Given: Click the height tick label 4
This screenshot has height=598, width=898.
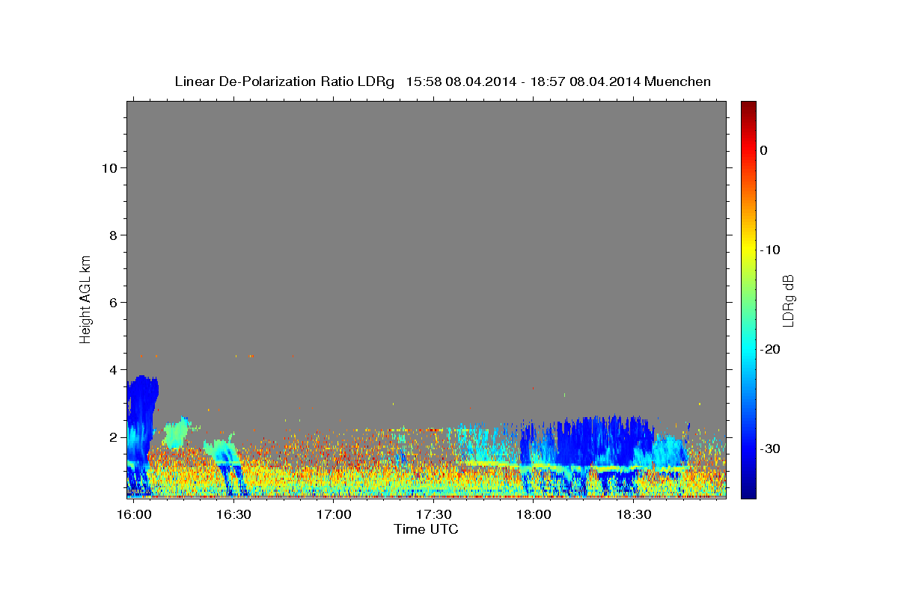Looking at the screenshot, I should (x=113, y=369).
